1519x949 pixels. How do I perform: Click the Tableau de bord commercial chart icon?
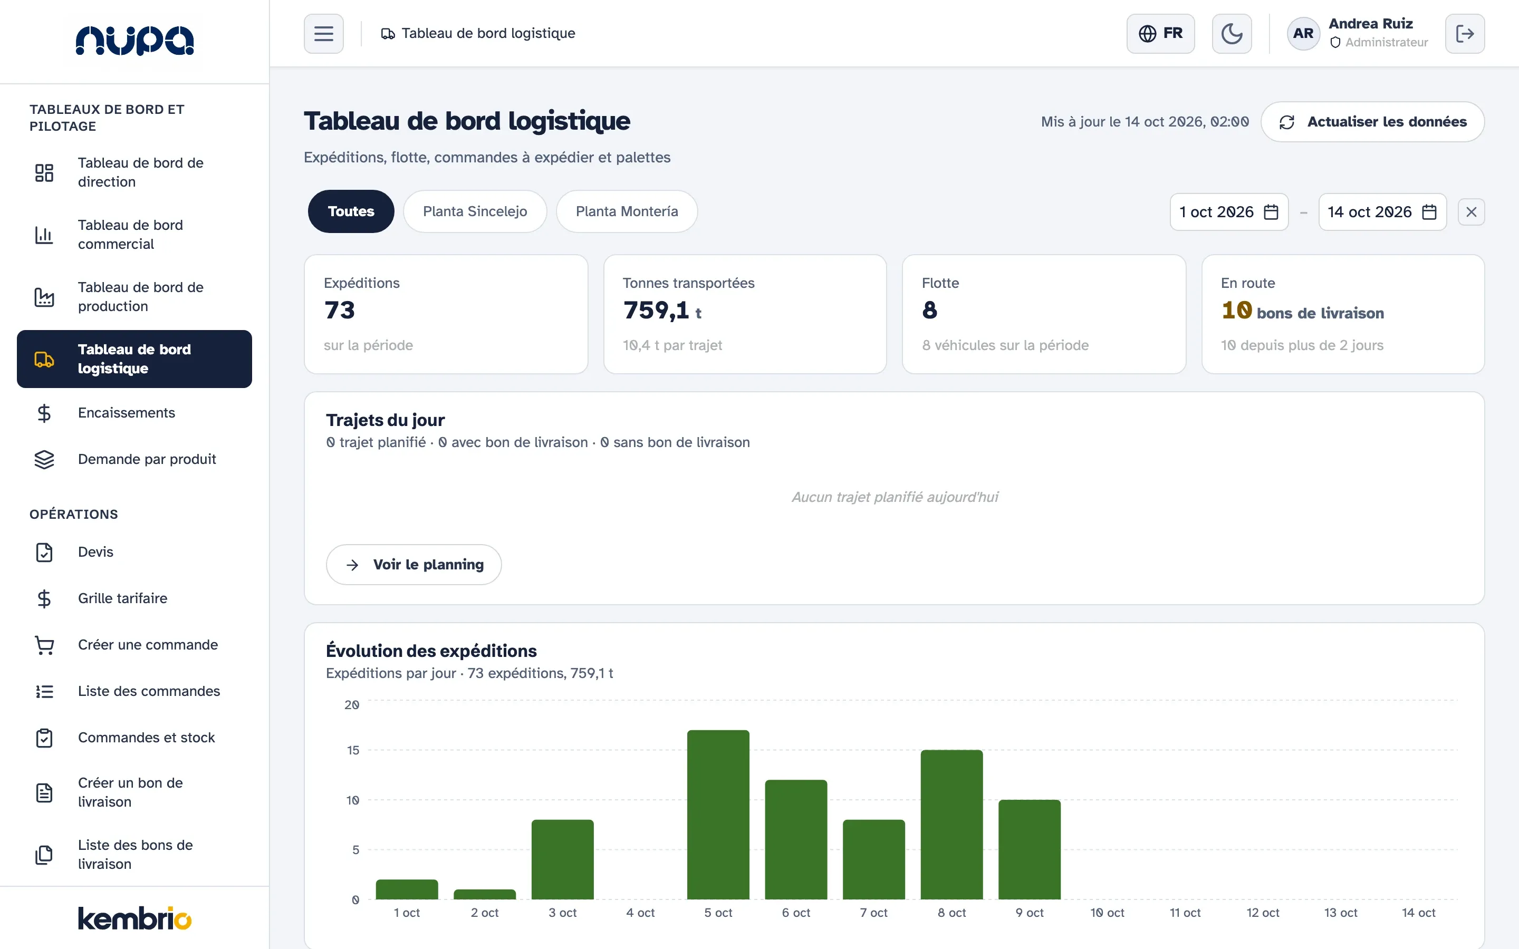coord(44,235)
